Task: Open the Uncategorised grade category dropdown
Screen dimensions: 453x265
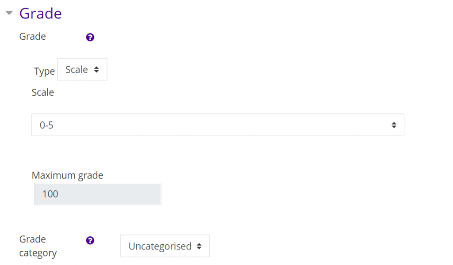Action: point(165,246)
